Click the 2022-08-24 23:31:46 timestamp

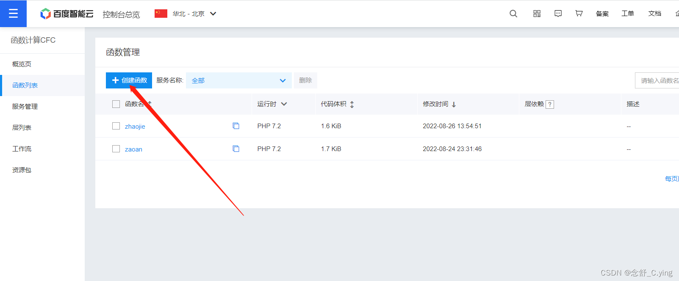coord(452,149)
